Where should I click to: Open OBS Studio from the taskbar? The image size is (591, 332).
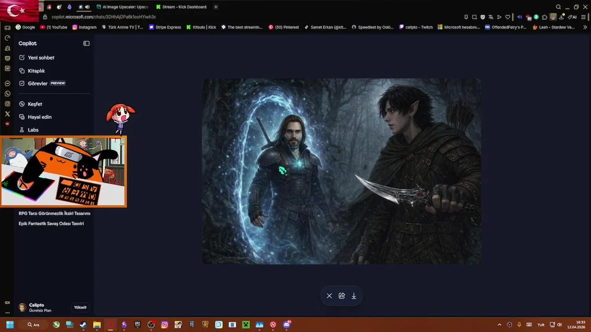(151, 325)
